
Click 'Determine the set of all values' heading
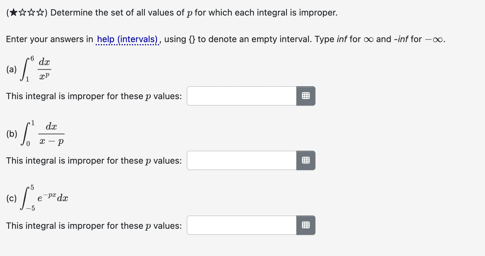coord(194,13)
